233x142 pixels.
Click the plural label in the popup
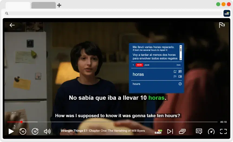(x=147, y=65)
